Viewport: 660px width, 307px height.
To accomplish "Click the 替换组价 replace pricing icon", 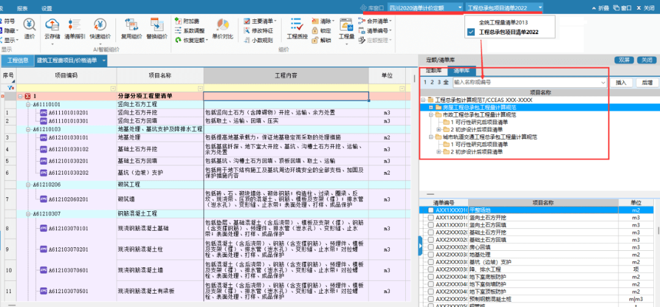I will tap(156, 24).
